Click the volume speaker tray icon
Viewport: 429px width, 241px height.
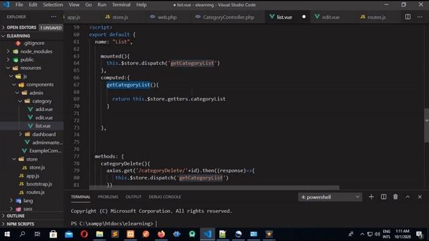pyautogui.click(x=377, y=234)
